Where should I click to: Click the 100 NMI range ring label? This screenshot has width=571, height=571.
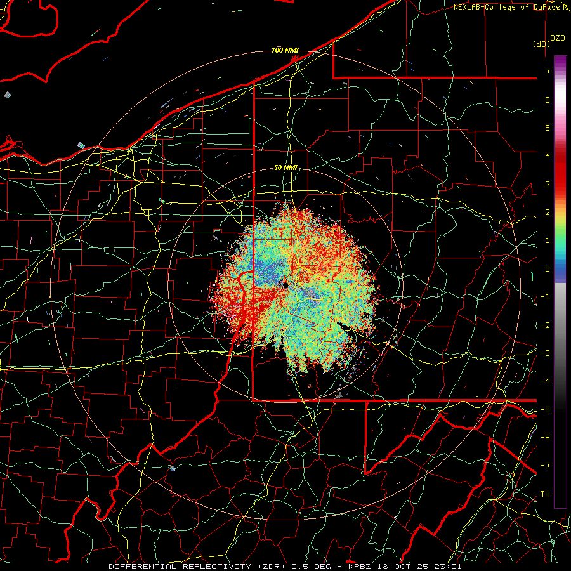285,50
